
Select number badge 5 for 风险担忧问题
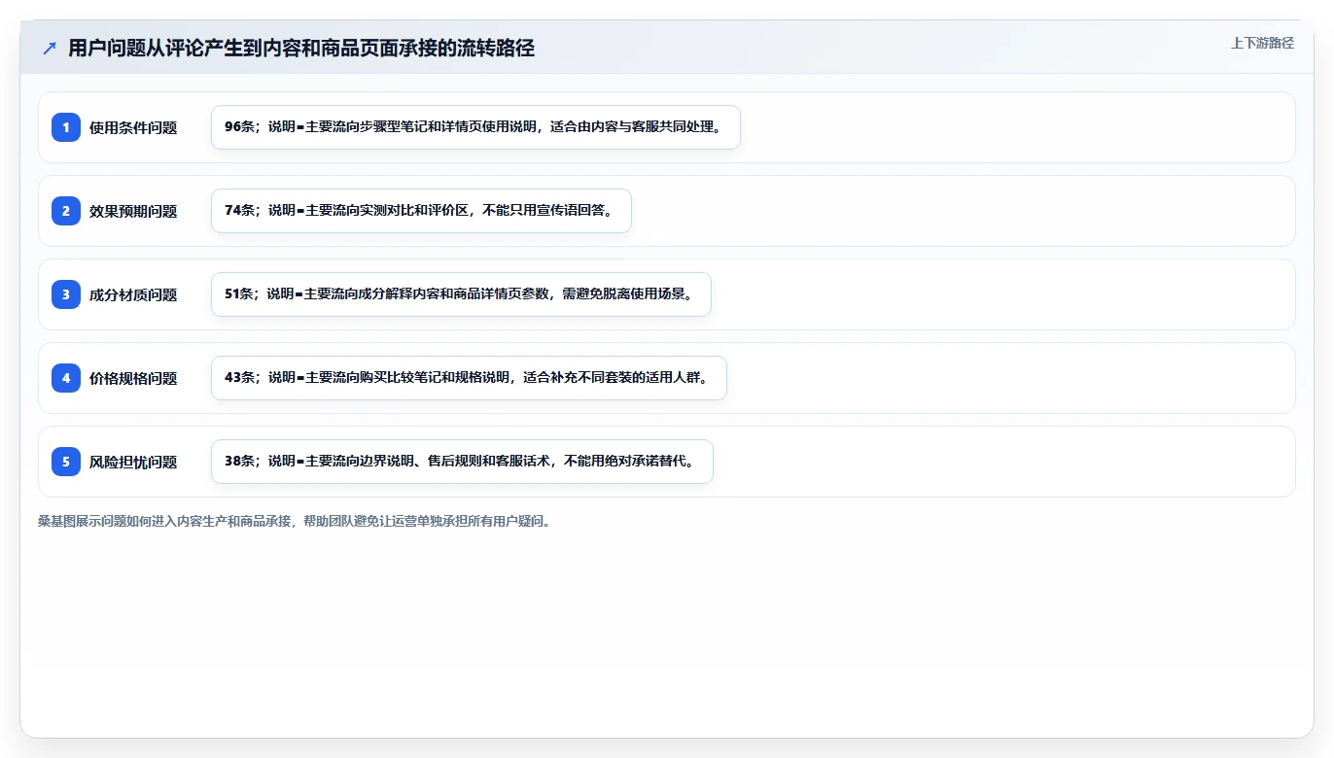tap(66, 462)
